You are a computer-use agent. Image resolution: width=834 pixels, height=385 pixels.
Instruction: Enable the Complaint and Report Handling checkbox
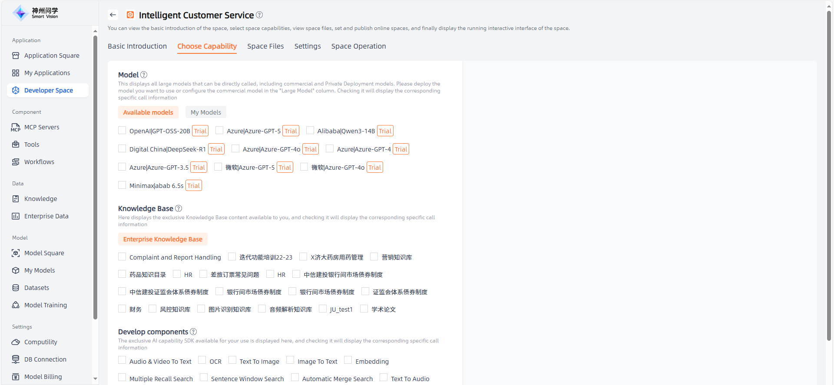(122, 257)
